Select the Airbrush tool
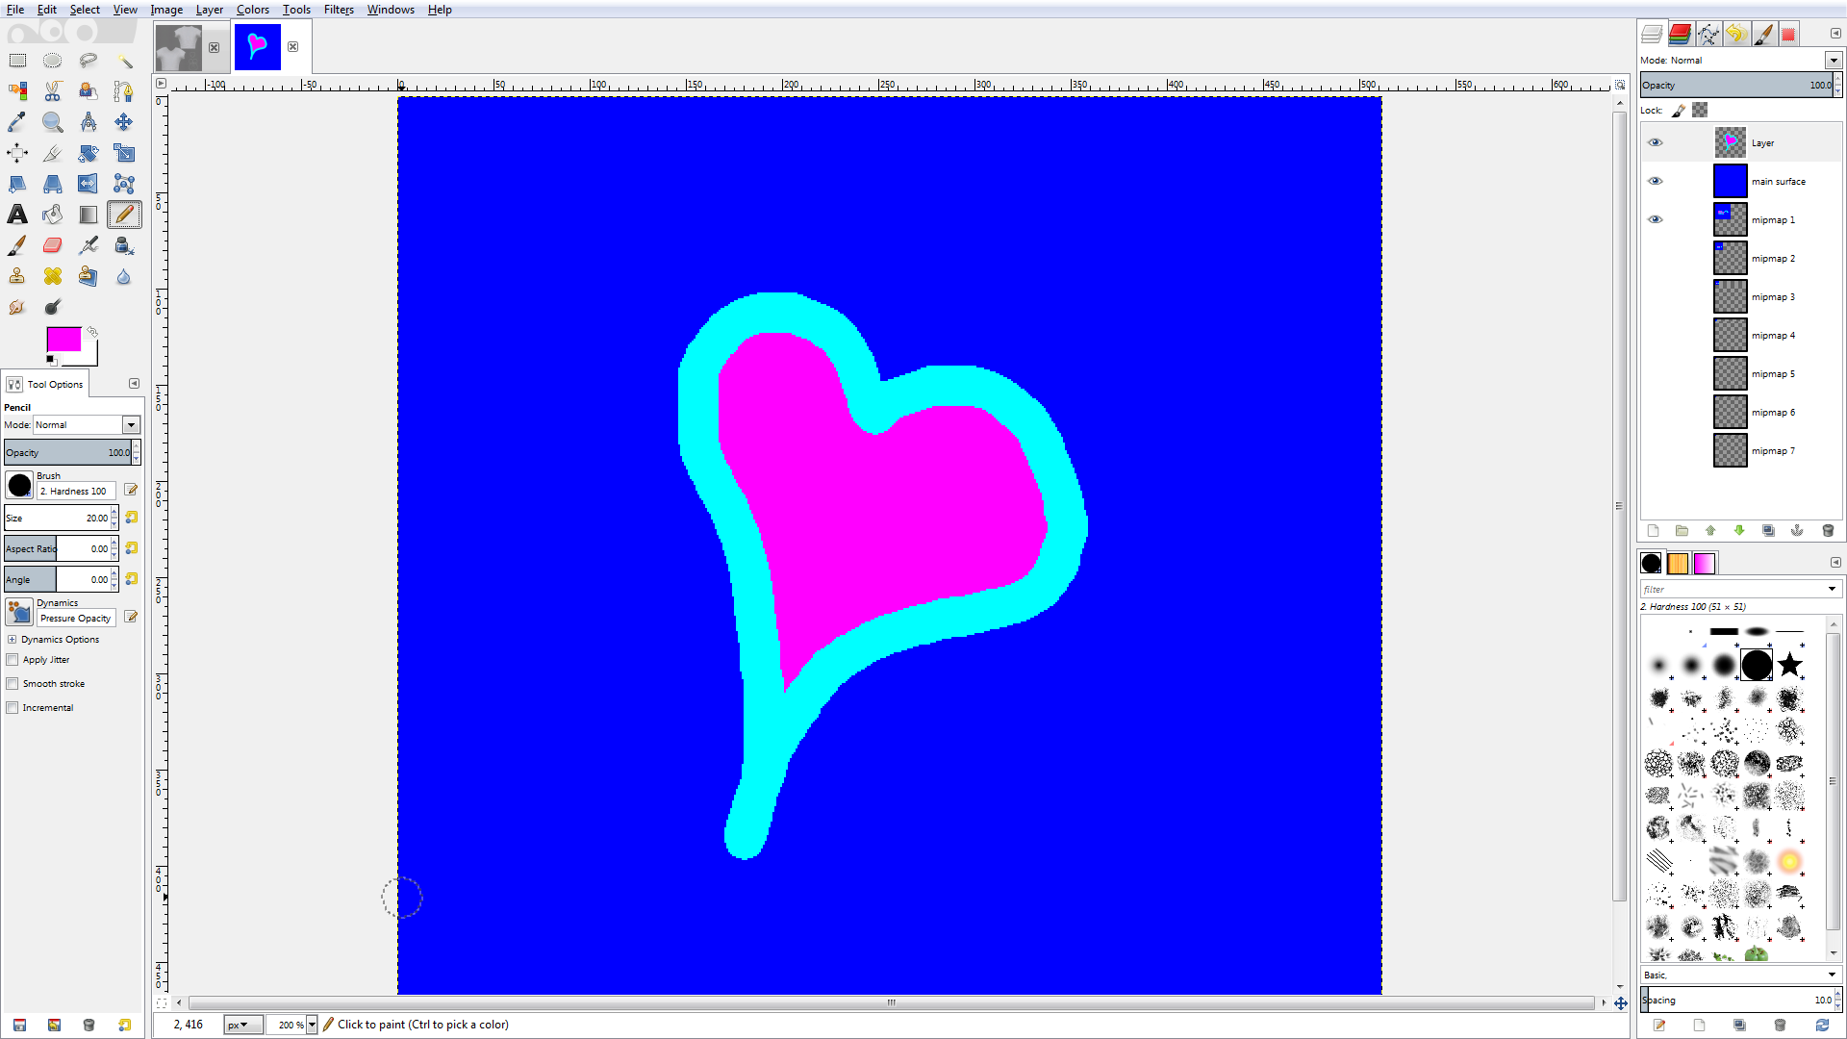This screenshot has width=1847, height=1039. coord(89,245)
